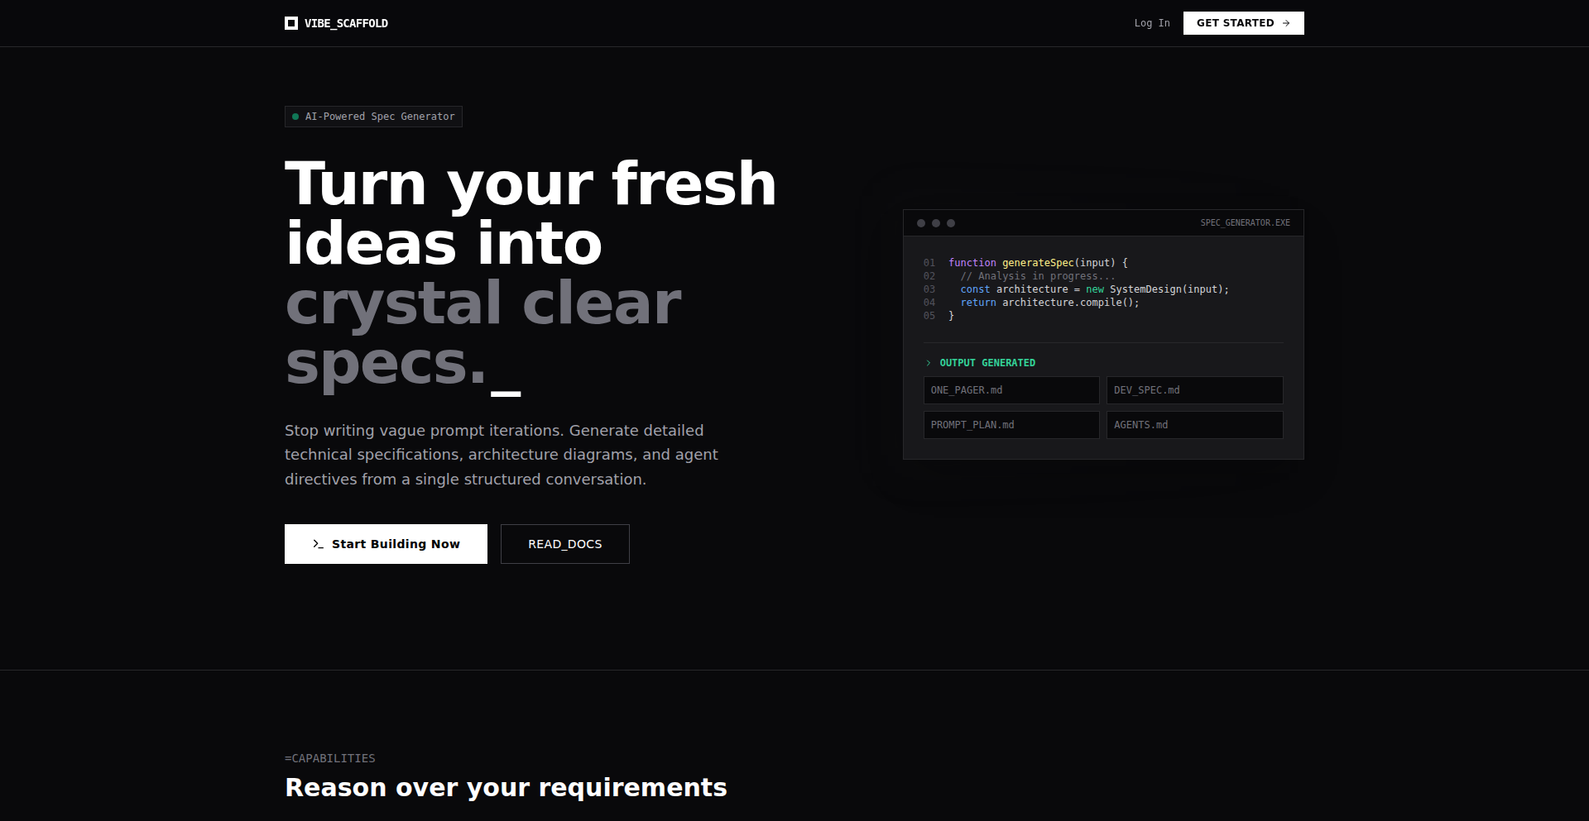1589x821 pixels.
Task: Click the first window dot in the code panel
Action: [x=921, y=223]
